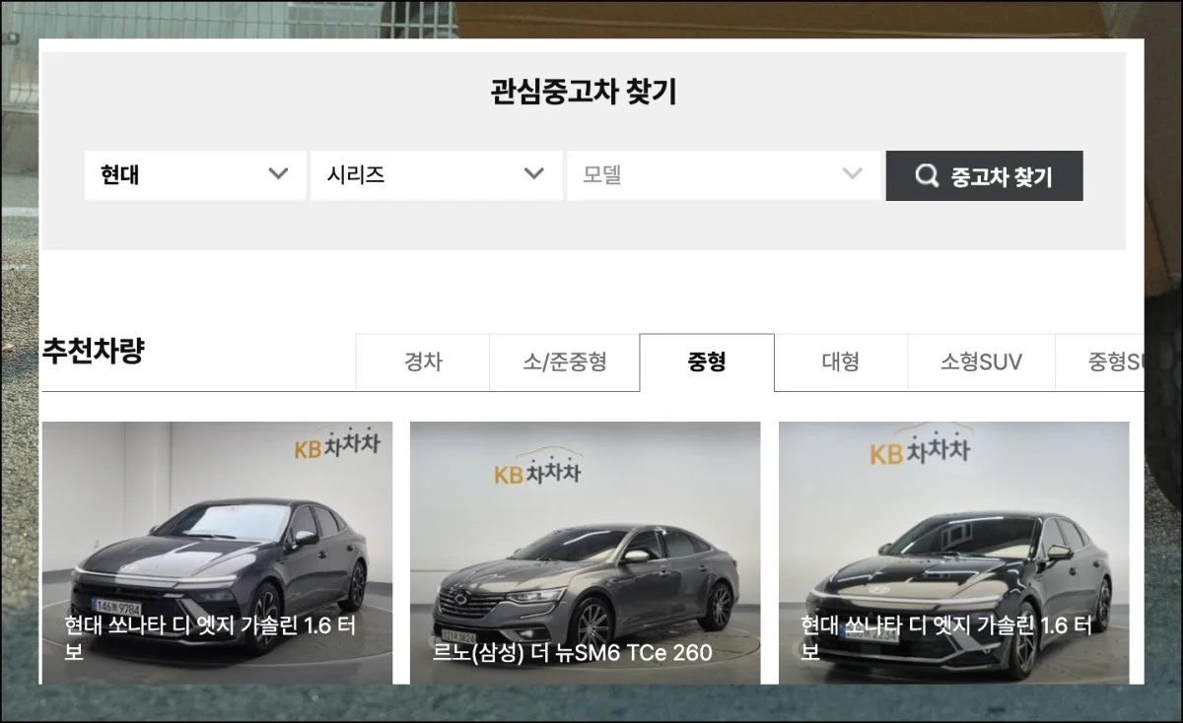Switch to the 경차 tab

pos(423,362)
